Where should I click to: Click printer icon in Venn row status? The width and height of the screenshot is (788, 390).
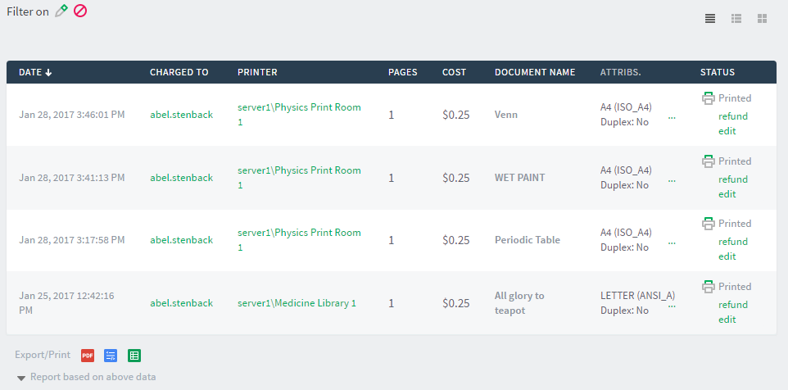point(709,98)
